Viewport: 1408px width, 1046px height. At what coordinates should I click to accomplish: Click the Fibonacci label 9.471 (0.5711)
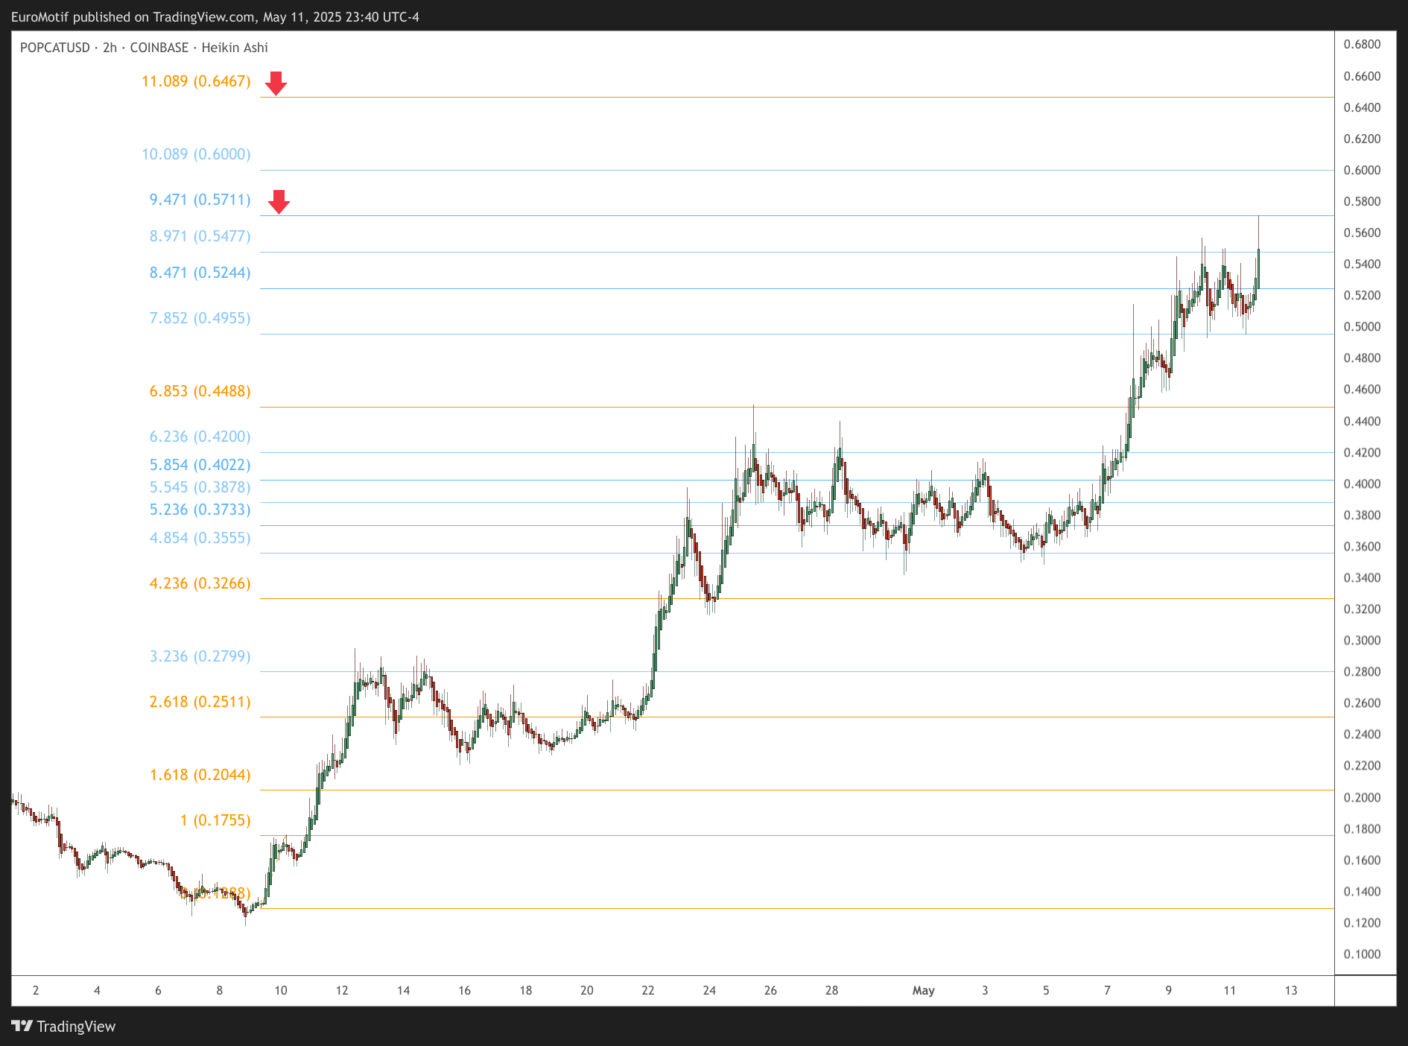[x=200, y=200]
